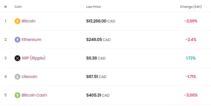The width and height of the screenshot is (211, 107).
Task: Sort by the Change (24h) column header
Action: tap(191, 7)
